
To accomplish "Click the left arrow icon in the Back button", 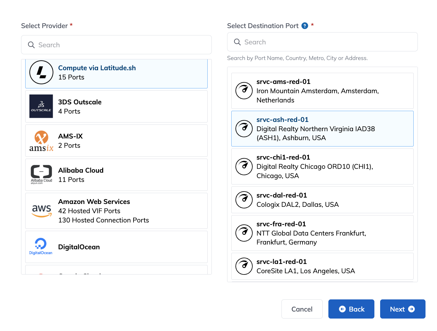I will click(x=342, y=309).
